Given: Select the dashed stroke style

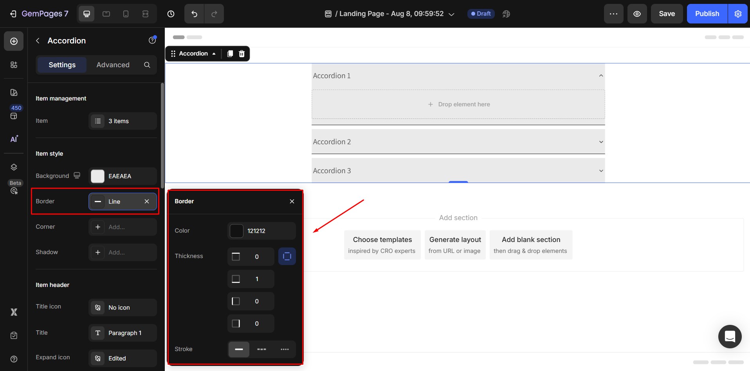Looking at the screenshot, I should coord(261,349).
